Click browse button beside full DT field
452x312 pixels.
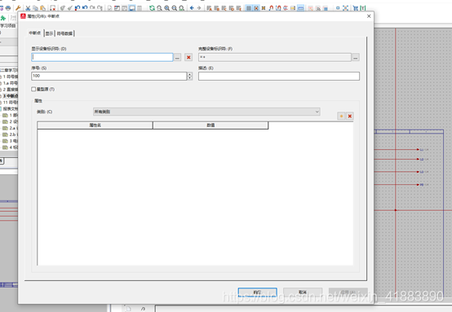(356, 57)
